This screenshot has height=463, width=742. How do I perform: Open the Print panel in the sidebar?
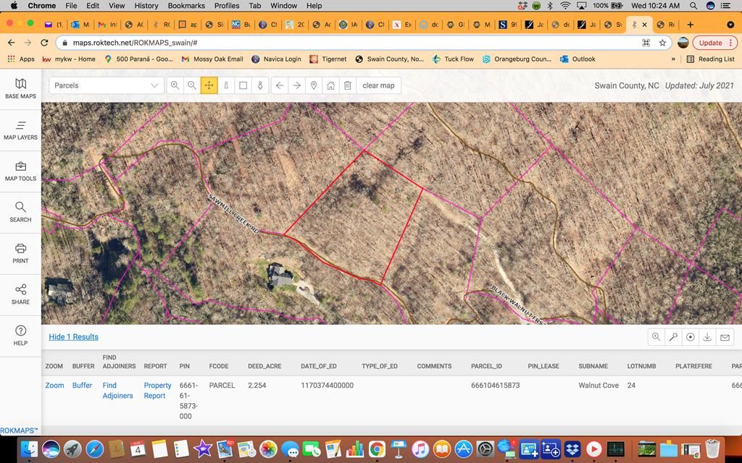click(x=20, y=254)
